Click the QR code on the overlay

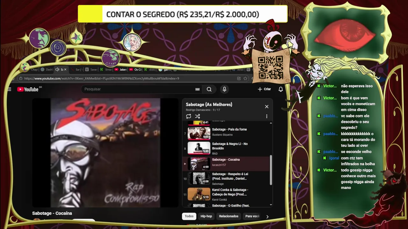(270, 67)
